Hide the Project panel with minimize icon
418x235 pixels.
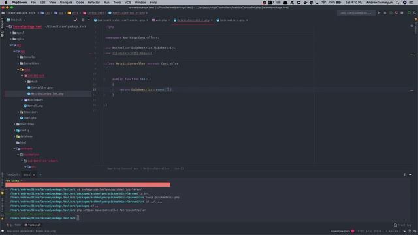pos(89,20)
